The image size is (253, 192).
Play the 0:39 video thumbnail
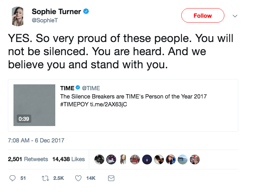pyautogui.click(x=34, y=105)
